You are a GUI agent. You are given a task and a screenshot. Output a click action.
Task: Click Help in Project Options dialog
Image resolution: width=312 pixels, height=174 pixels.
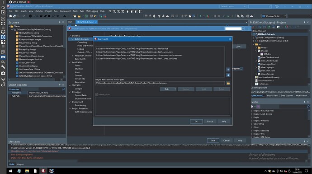point(240,141)
